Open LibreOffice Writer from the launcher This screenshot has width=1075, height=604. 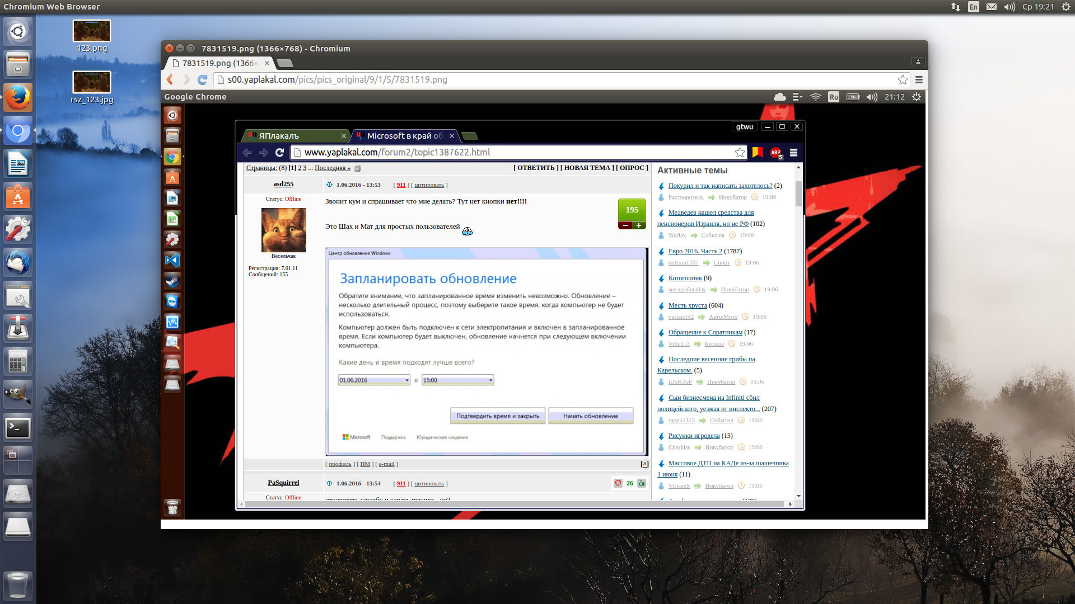(x=18, y=164)
